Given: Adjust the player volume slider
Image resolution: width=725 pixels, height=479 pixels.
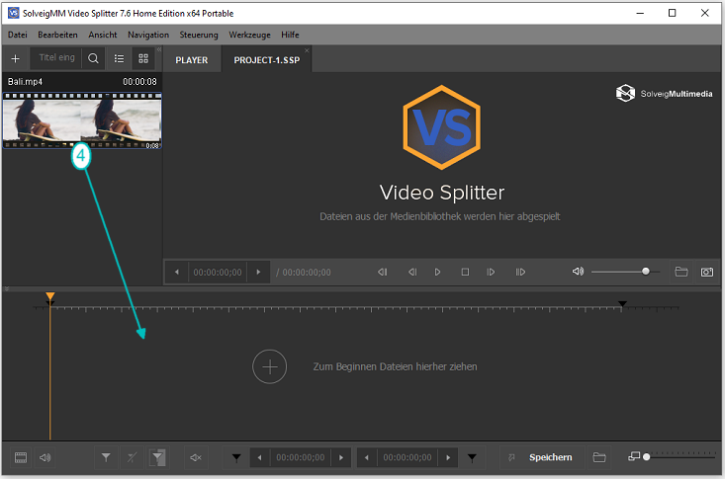Looking at the screenshot, I should point(625,272).
